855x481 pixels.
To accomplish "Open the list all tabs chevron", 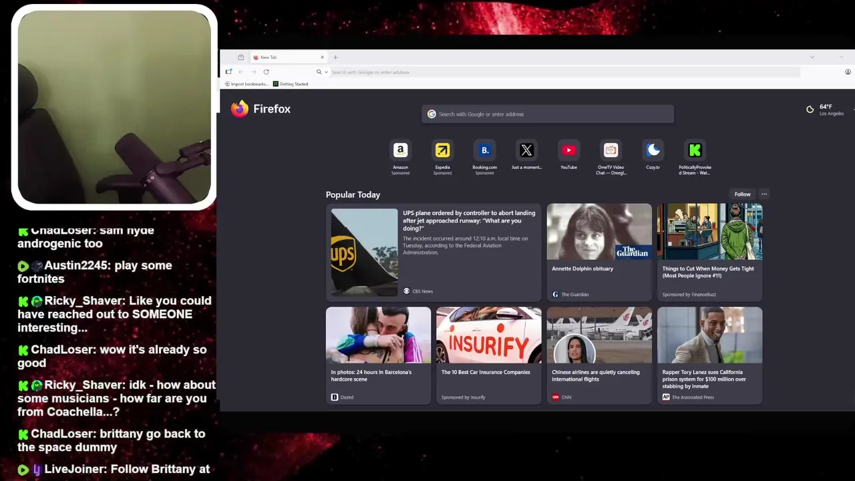I will 812,57.
